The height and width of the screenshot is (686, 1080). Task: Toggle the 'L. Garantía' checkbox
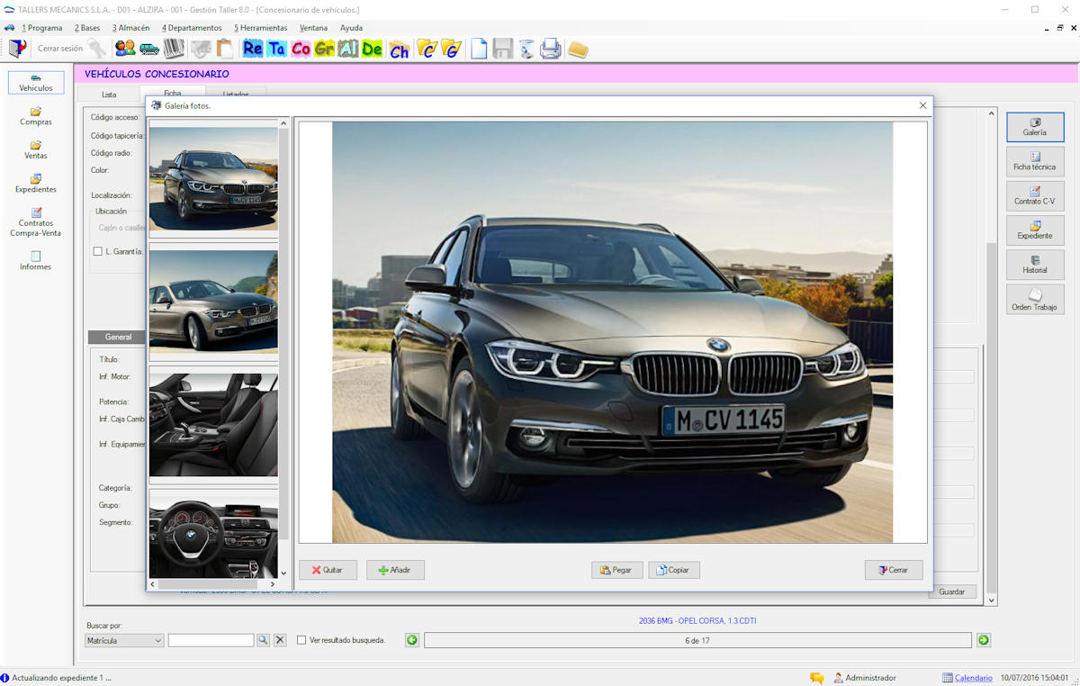point(98,251)
